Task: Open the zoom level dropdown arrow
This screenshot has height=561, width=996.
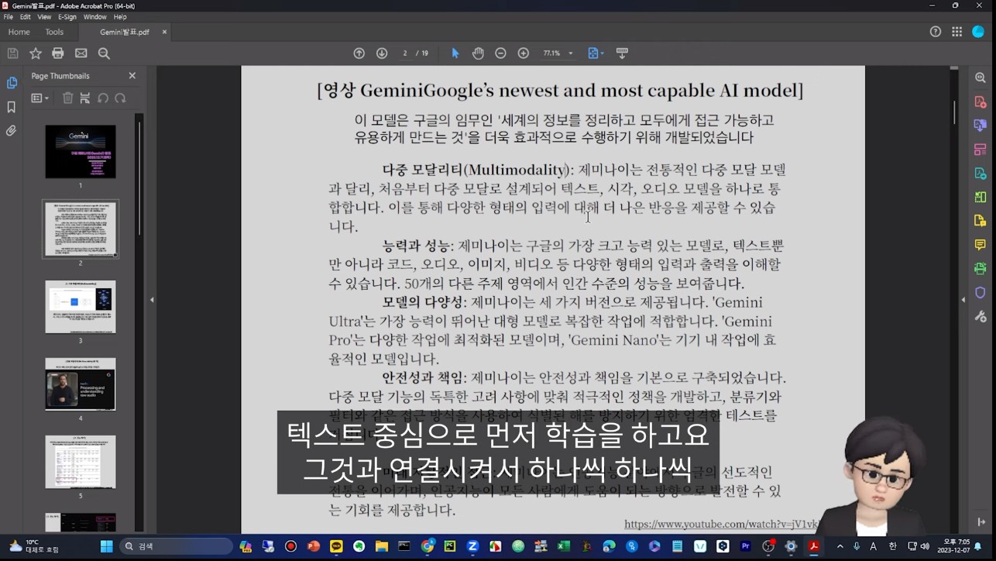Action: tap(571, 53)
